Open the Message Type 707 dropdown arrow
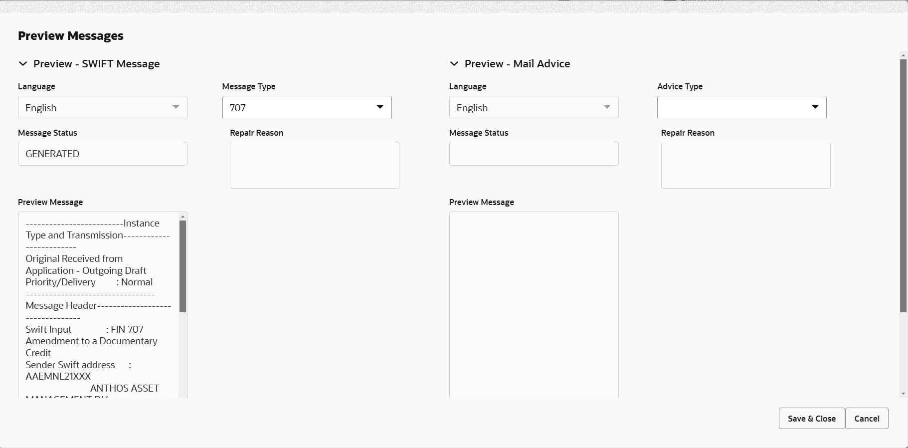Image resolution: width=908 pixels, height=448 pixels. click(380, 107)
